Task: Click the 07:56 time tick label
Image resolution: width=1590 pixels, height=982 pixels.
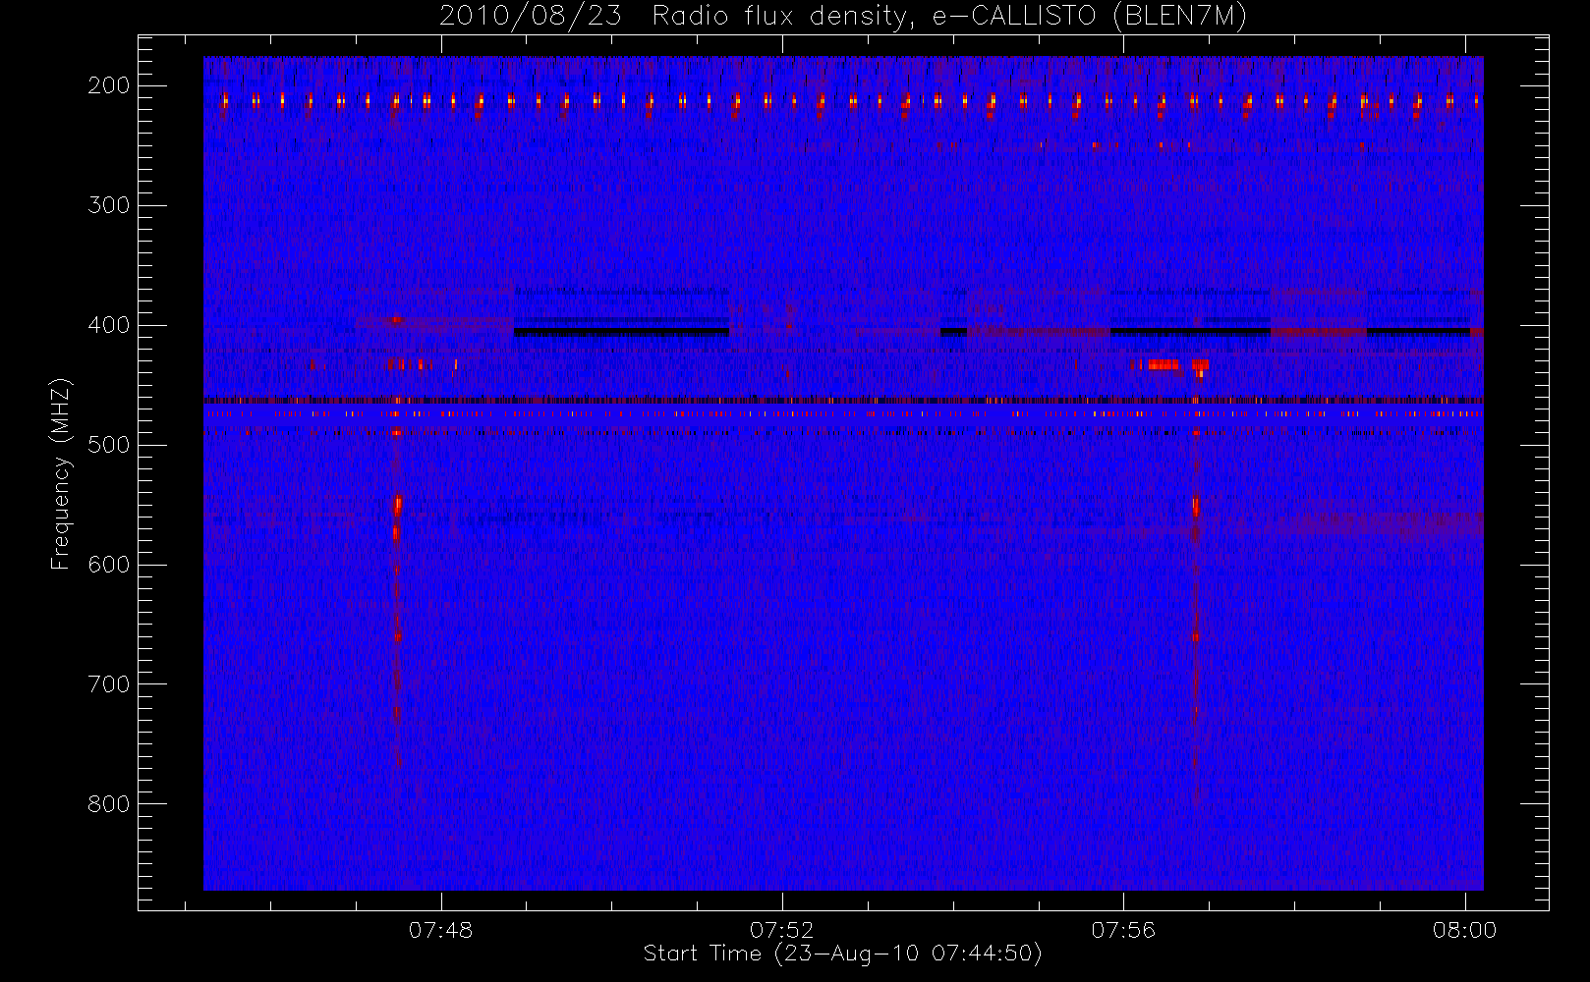Action: pos(1123,930)
